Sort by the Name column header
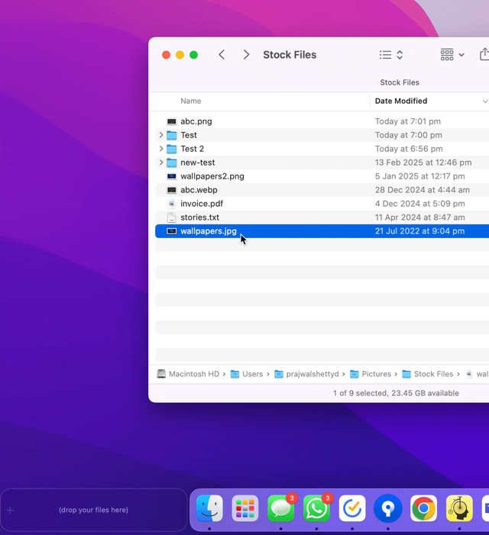489x535 pixels. point(190,101)
